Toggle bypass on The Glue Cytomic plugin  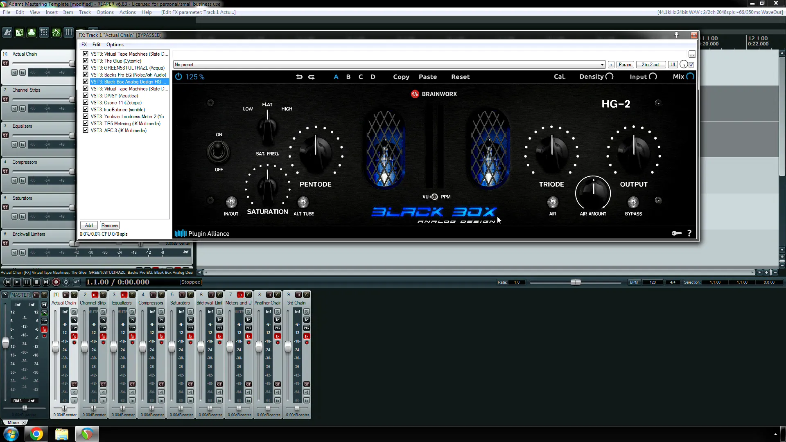[x=85, y=61]
